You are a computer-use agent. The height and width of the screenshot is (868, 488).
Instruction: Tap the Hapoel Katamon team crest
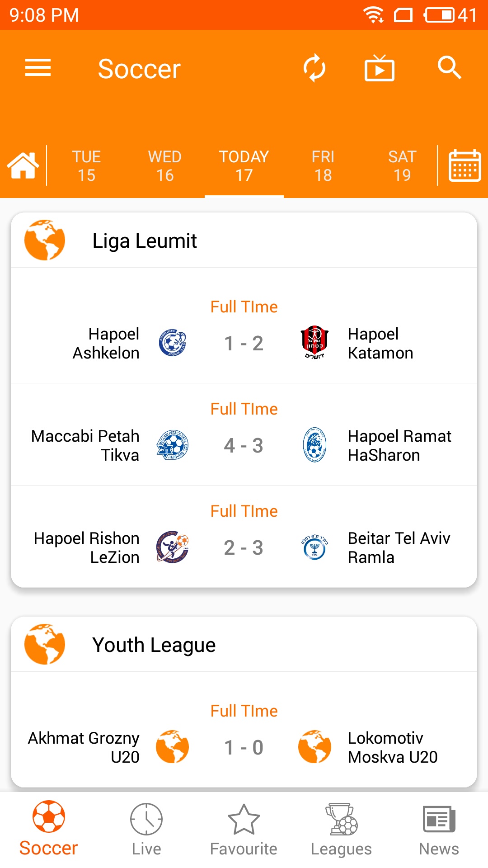314,343
